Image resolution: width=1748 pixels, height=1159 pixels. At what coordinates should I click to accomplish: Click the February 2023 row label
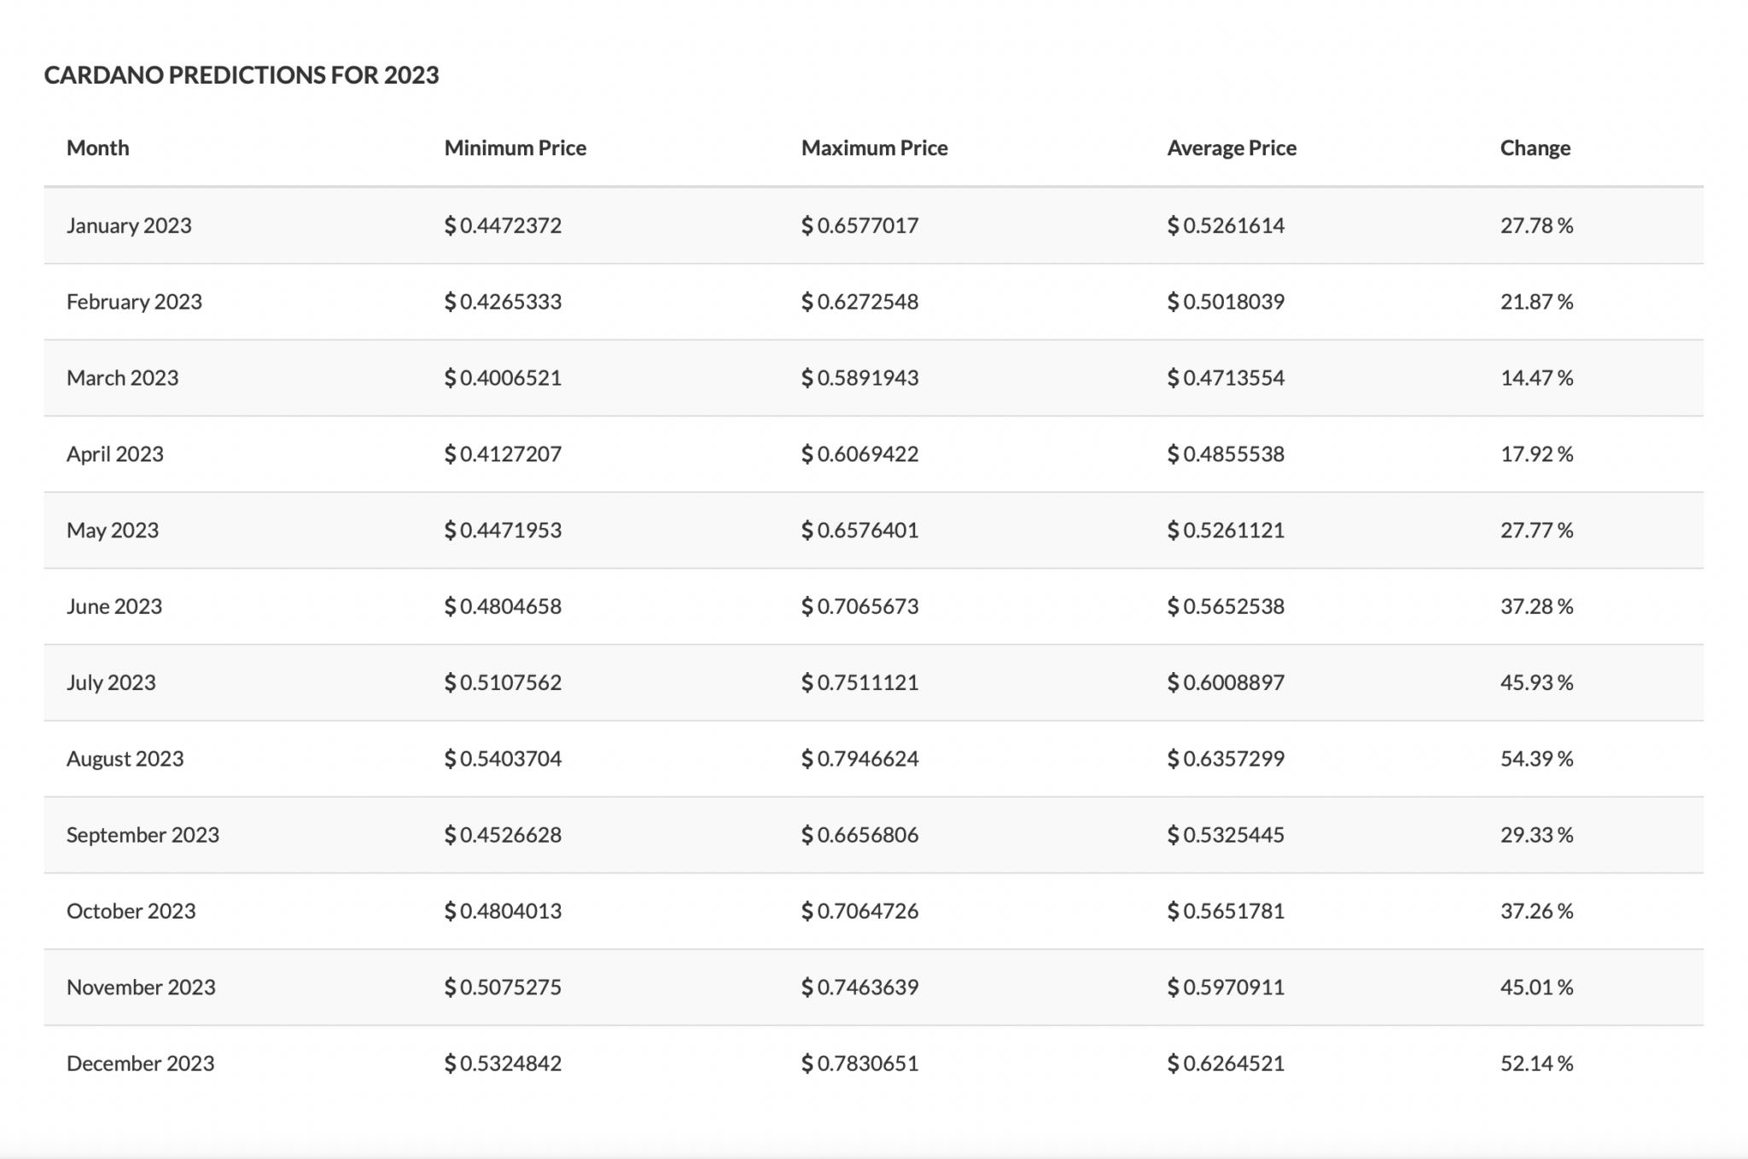134,302
